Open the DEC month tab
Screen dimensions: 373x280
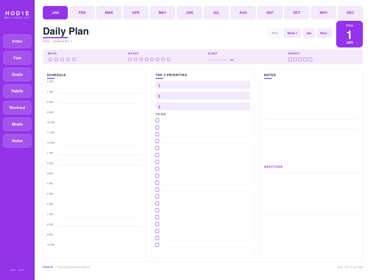[x=350, y=13]
